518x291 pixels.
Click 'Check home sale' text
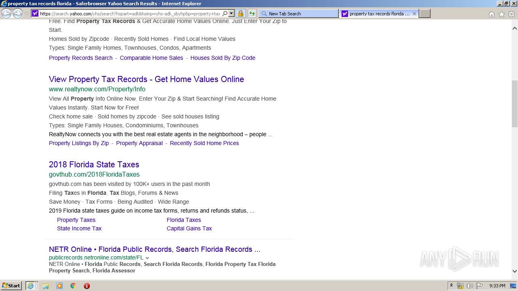[71, 116]
